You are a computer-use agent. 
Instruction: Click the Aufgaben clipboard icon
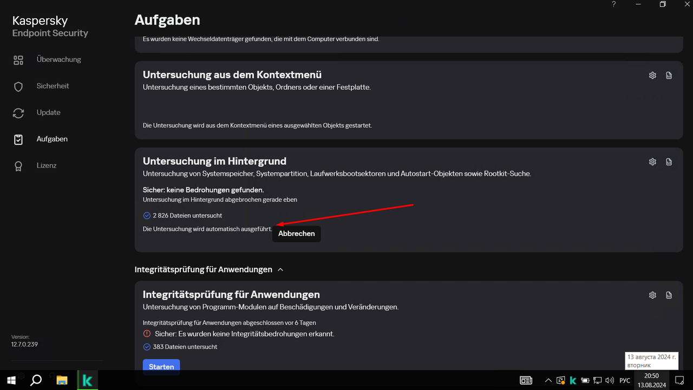tap(18, 140)
